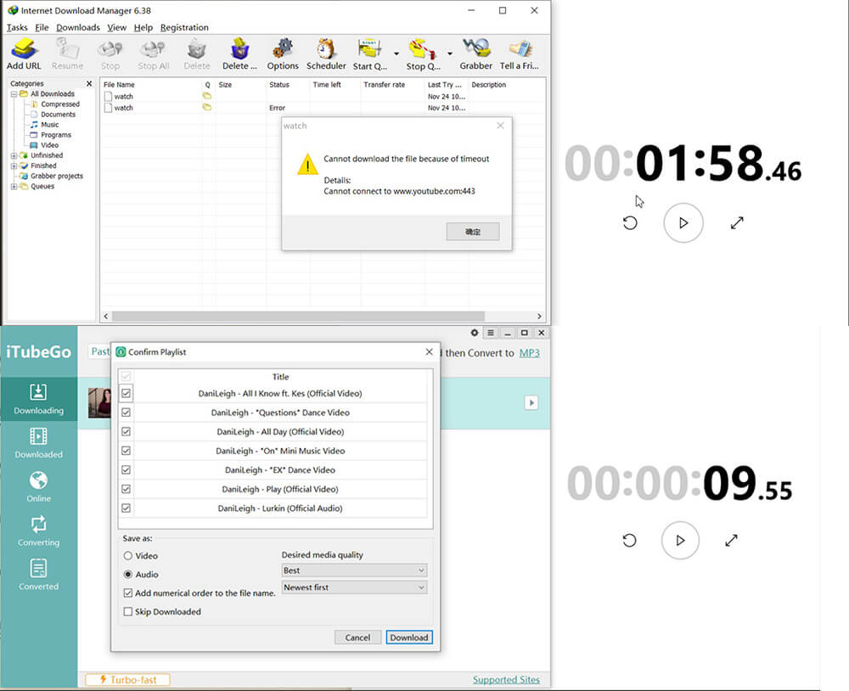
Task: Expand the lower stopwatch to fullscreen
Action: point(732,540)
